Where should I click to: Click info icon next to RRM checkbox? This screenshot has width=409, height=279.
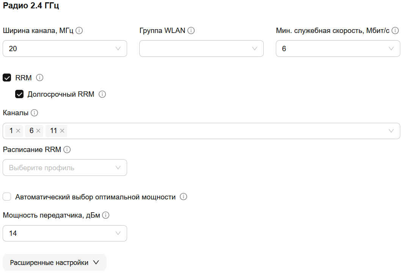pos(39,78)
